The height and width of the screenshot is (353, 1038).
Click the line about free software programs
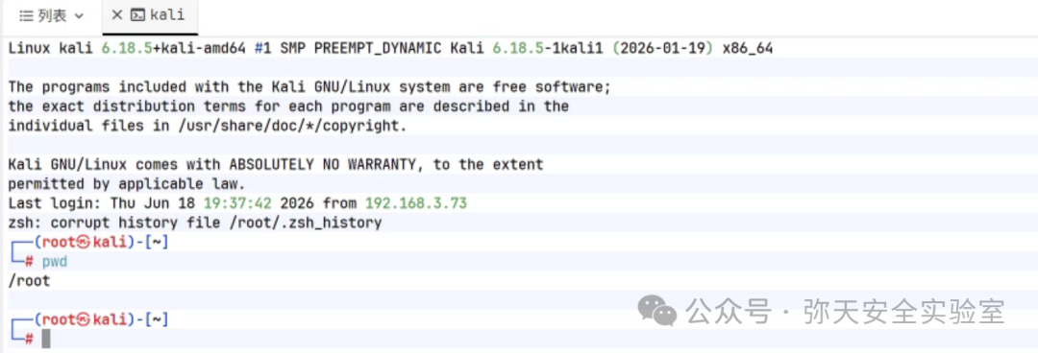(309, 87)
